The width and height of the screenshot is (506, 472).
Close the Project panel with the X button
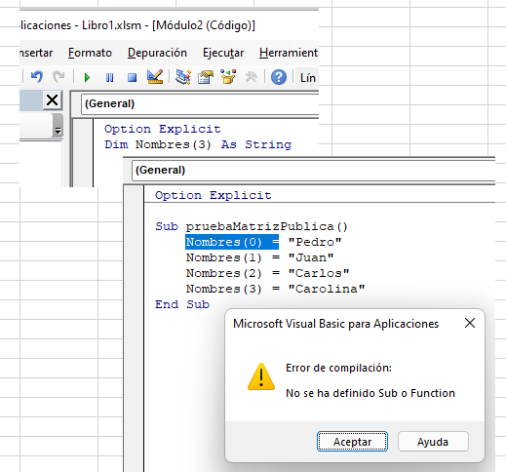[53, 100]
